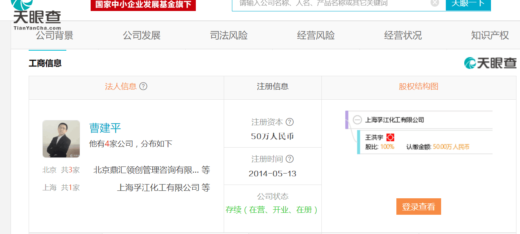Click the red icon beside 王洪宇
This screenshot has width=520, height=234.
390,137
